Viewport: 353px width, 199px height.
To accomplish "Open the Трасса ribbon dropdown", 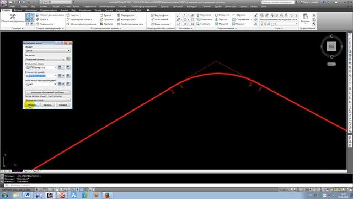I will pyautogui.click(x=106, y=15).
